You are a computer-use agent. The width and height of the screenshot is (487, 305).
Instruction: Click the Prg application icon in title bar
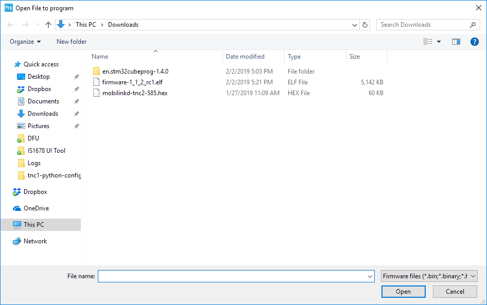point(9,8)
